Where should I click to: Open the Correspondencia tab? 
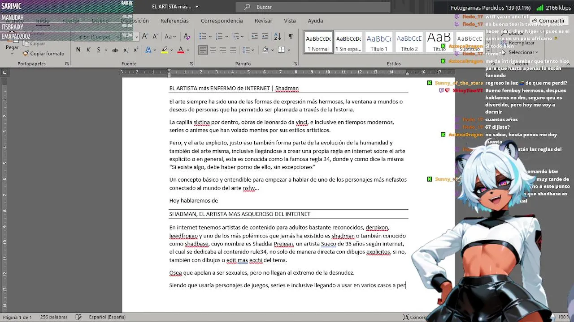[x=222, y=21]
